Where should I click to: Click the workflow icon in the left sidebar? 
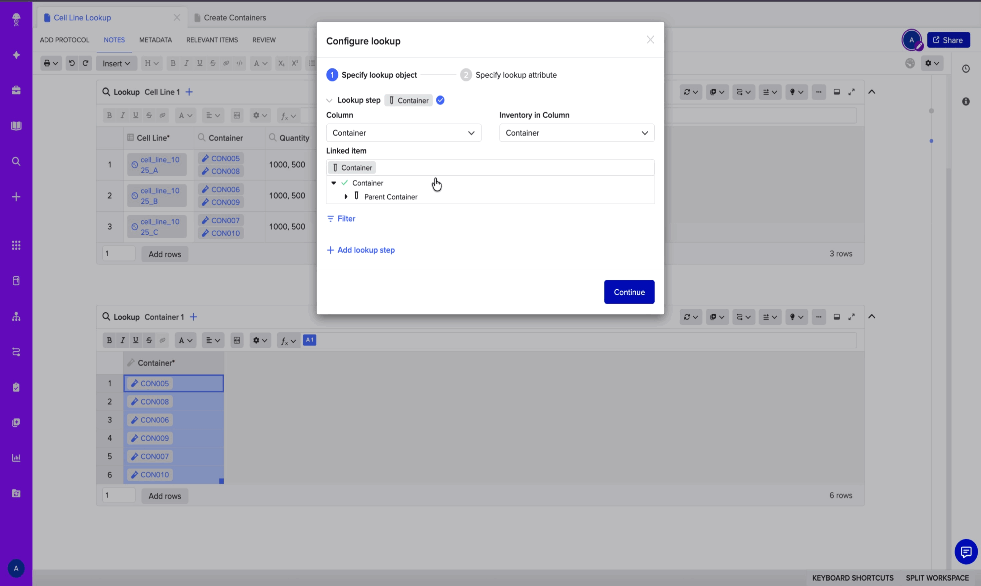point(16,352)
